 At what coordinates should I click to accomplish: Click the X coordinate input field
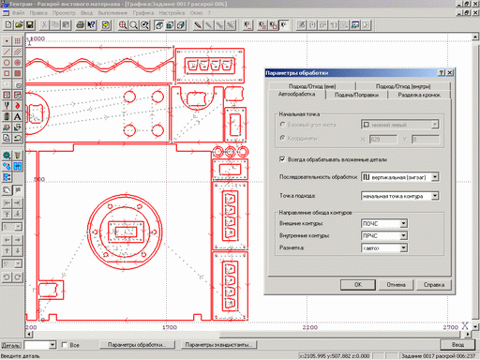[383, 139]
